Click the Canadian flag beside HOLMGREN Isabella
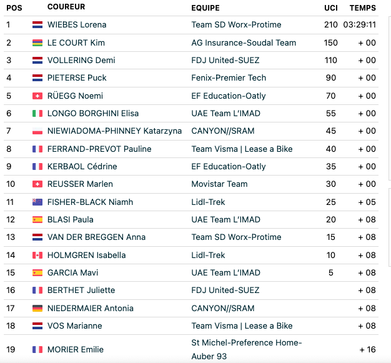391x363 pixels. coord(37,255)
